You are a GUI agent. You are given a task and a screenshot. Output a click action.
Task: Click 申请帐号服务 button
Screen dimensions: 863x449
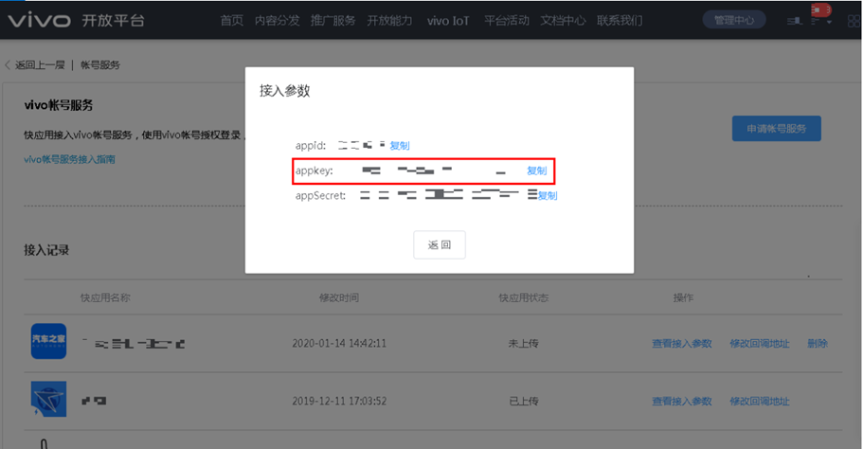pyautogui.click(x=776, y=128)
